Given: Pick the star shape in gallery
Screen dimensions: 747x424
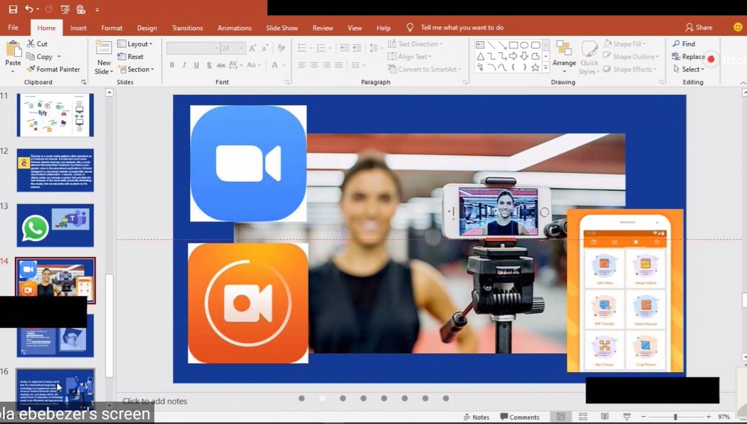Looking at the screenshot, I should [535, 67].
